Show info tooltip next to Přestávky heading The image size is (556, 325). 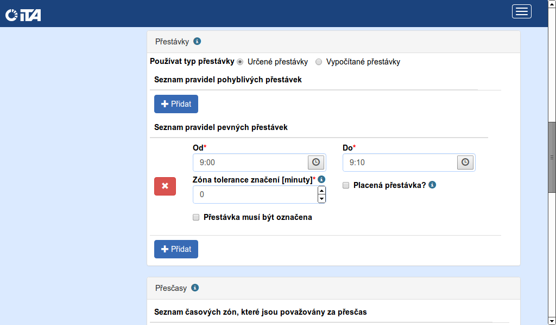point(197,41)
